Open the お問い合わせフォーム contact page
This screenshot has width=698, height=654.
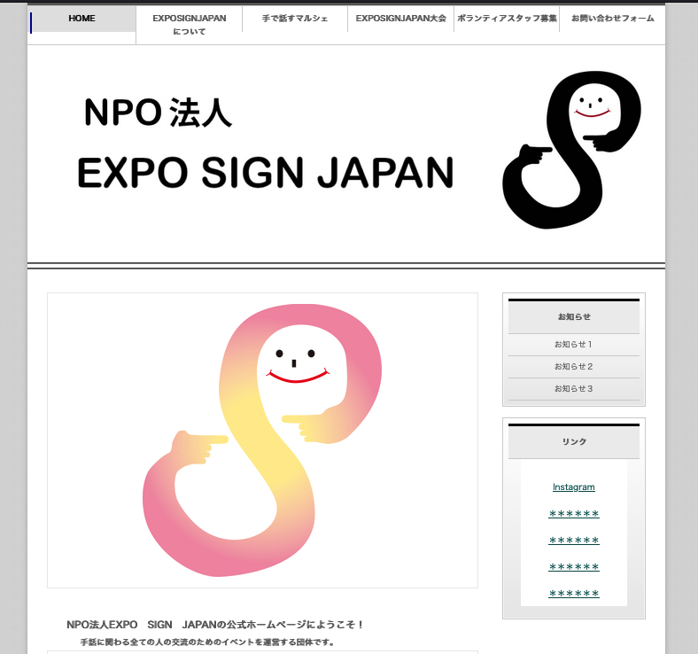point(612,19)
